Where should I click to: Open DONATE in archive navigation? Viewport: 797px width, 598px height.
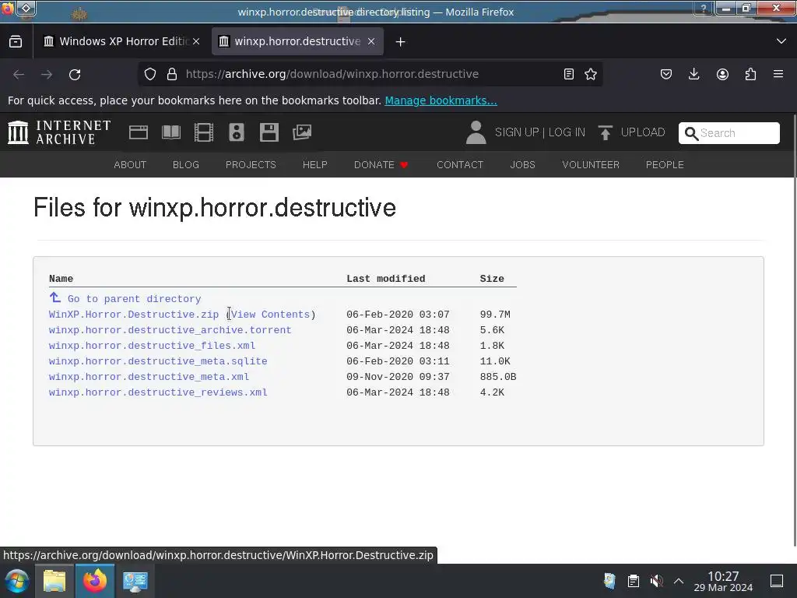(x=381, y=165)
